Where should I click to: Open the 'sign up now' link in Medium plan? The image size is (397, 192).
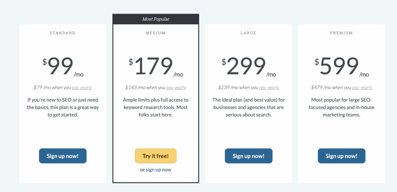click(159, 170)
